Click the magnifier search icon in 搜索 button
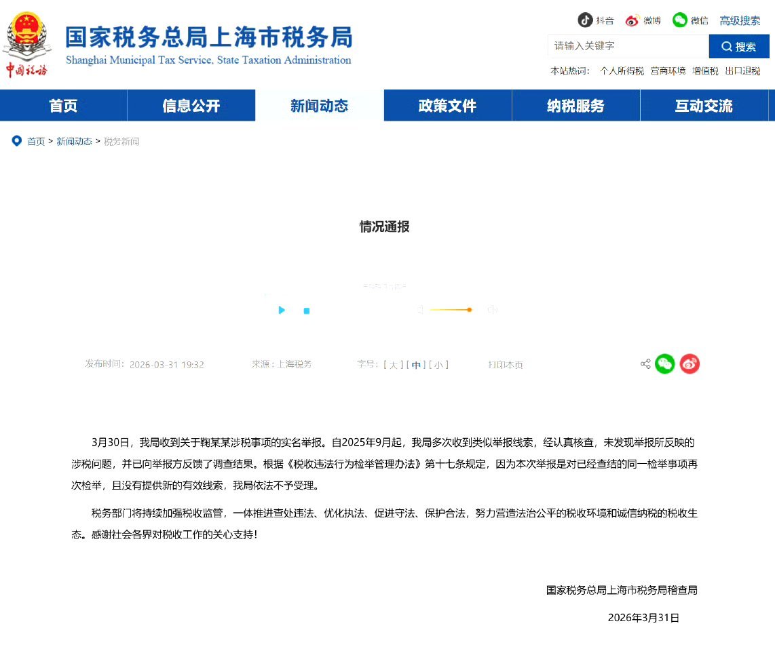 727,46
